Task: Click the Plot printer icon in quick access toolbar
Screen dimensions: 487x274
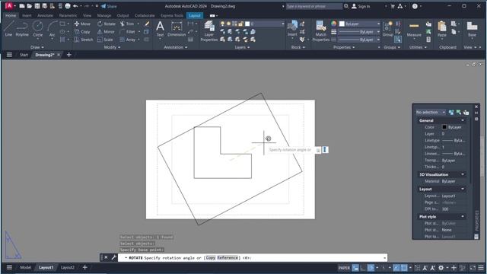Action: click(68, 6)
